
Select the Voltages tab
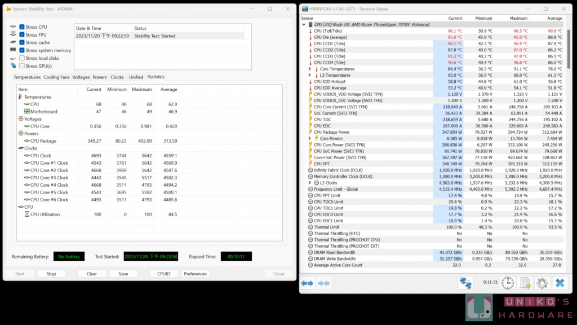pos(81,77)
